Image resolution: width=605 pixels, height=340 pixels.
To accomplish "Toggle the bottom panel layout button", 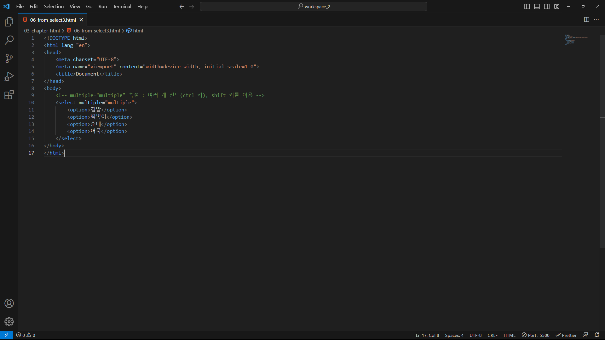I will pyautogui.click(x=537, y=6).
